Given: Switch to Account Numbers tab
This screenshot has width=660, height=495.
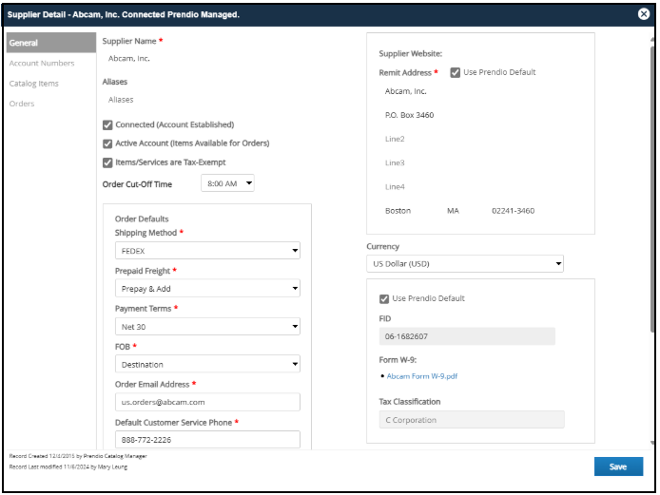Looking at the screenshot, I should click(42, 63).
